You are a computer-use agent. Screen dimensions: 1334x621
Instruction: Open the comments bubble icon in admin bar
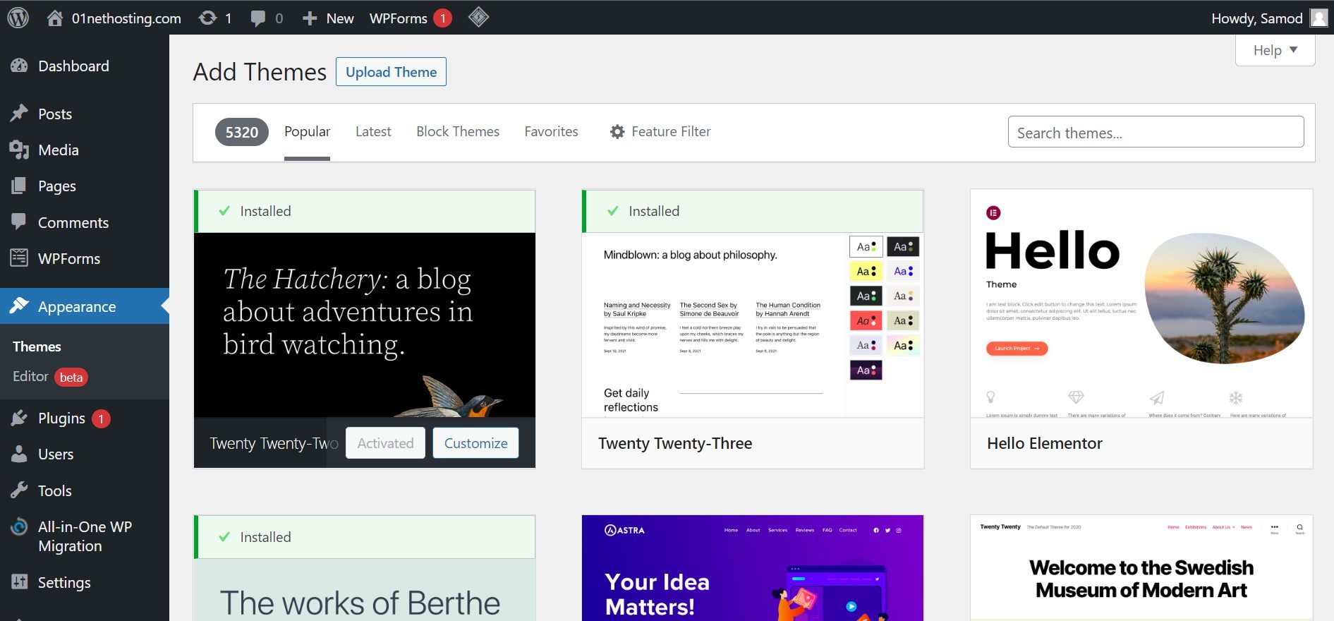click(x=258, y=18)
